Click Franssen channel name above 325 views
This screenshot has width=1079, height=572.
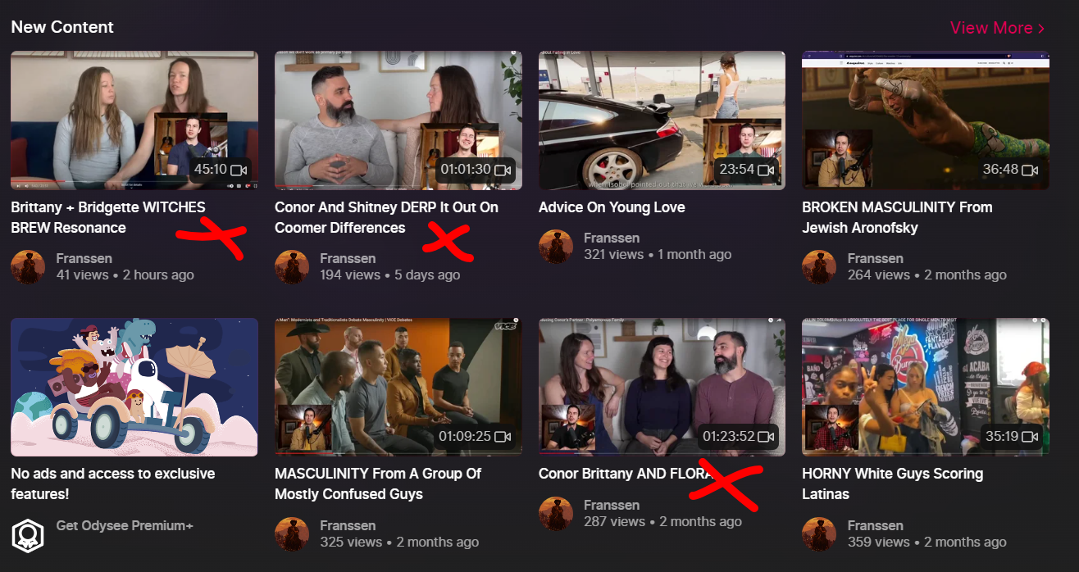pyautogui.click(x=348, y=525)
